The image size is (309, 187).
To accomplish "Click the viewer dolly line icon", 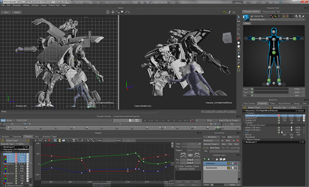I will tap(118, 12).
